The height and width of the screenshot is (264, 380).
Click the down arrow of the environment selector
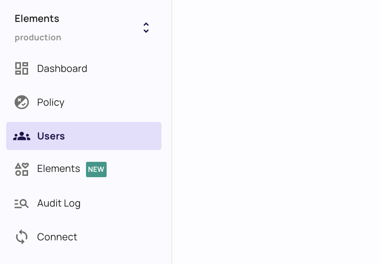(x=146, y=31)
